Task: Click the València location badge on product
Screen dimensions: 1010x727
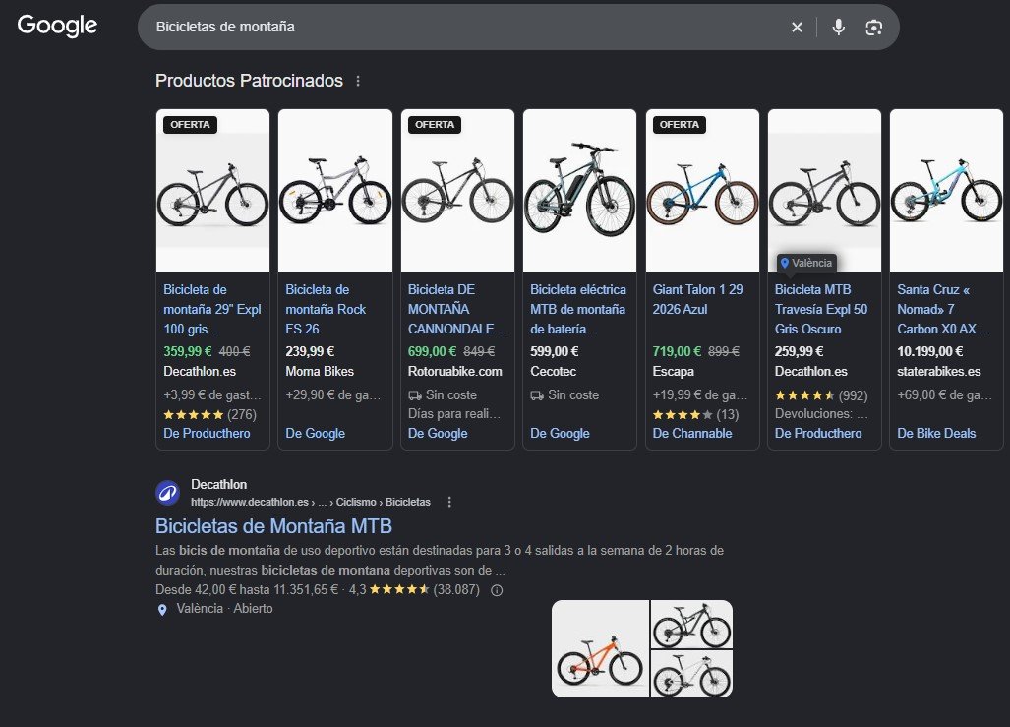Action: [805, 263]
